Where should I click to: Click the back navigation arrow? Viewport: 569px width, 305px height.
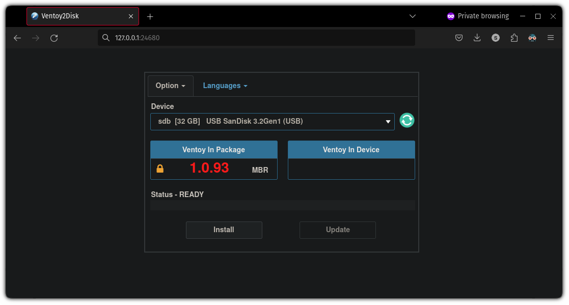tap(17, 37)
